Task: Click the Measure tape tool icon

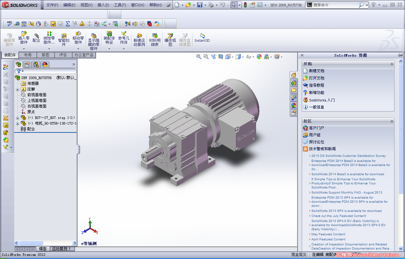Action: 17,23
